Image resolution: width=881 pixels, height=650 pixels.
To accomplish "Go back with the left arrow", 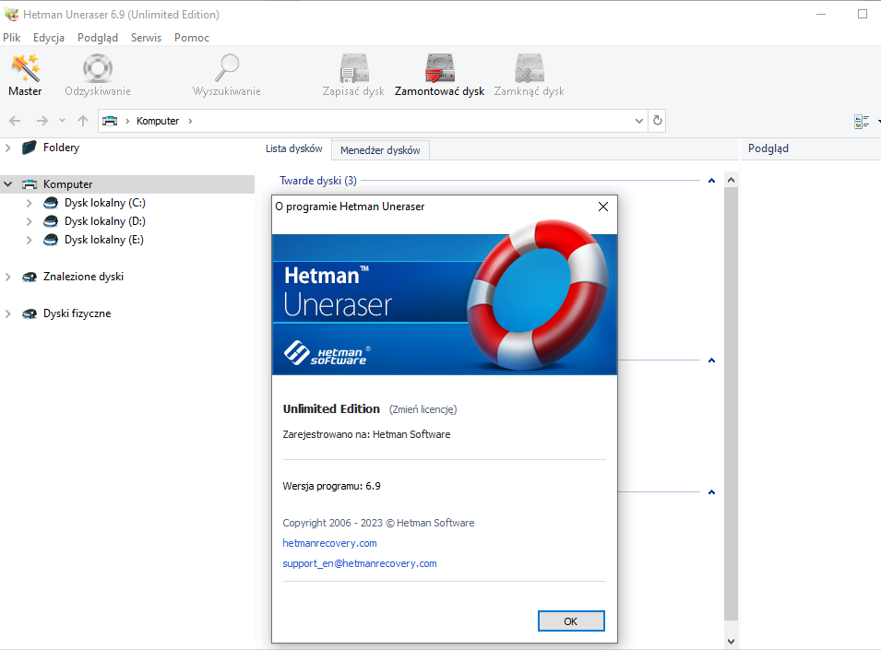I will click(15, 121).
